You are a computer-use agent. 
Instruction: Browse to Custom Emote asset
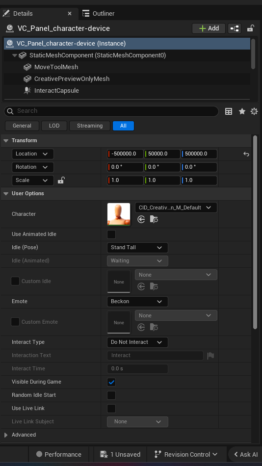(154, 327)
